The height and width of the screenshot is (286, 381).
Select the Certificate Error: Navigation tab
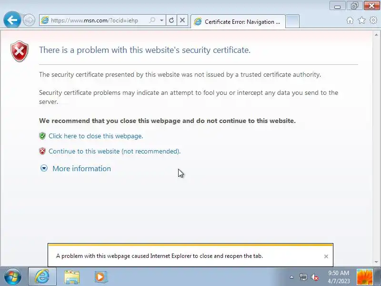[238, 21]
